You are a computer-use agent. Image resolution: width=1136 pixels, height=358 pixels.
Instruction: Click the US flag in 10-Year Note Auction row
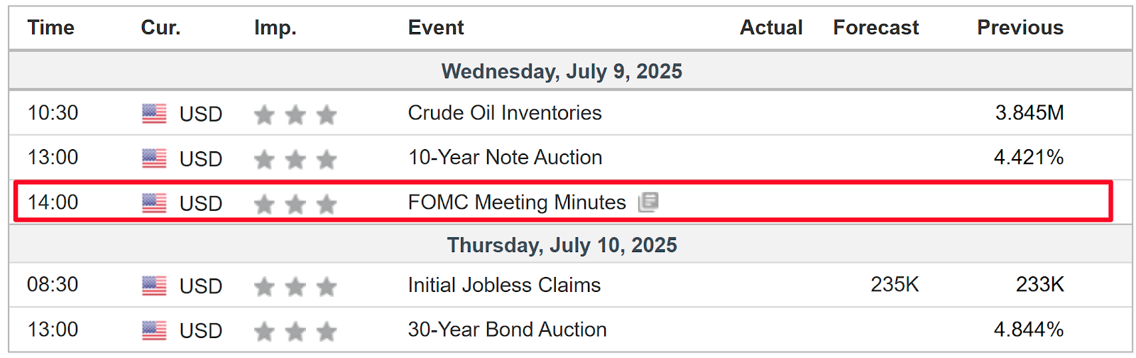154,158
